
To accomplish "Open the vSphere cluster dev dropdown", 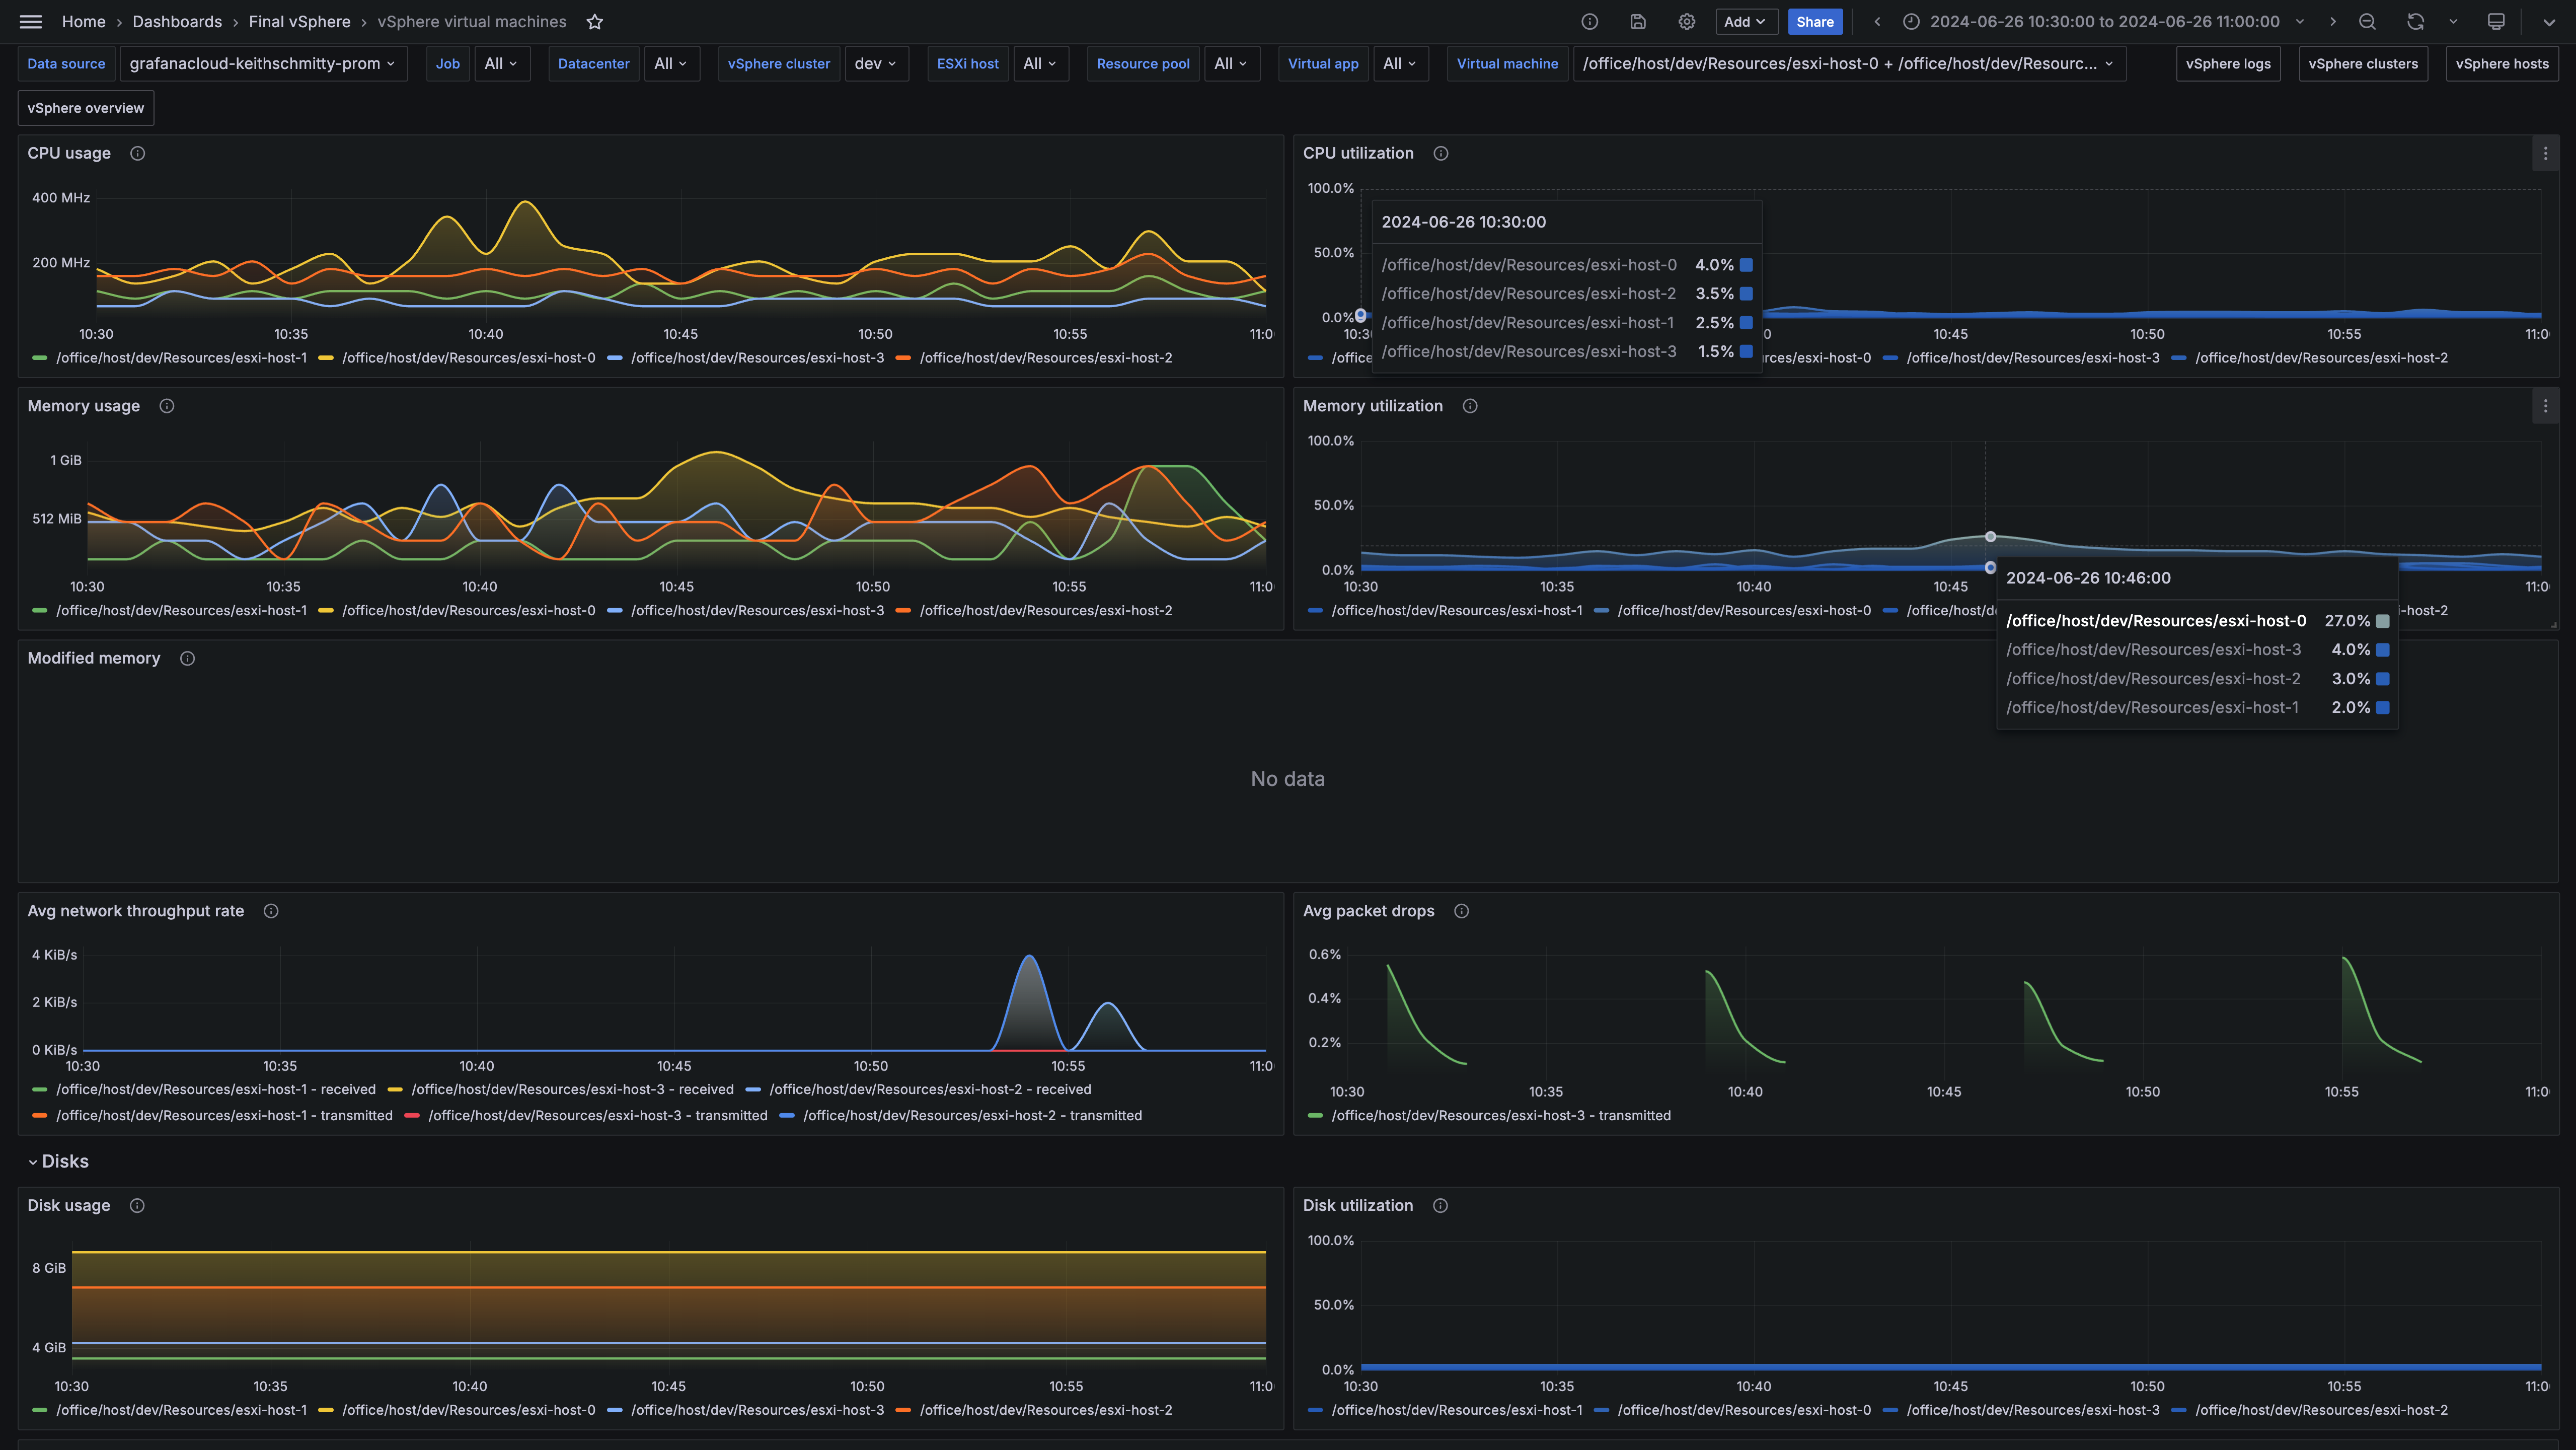I will tap(875, 64).
